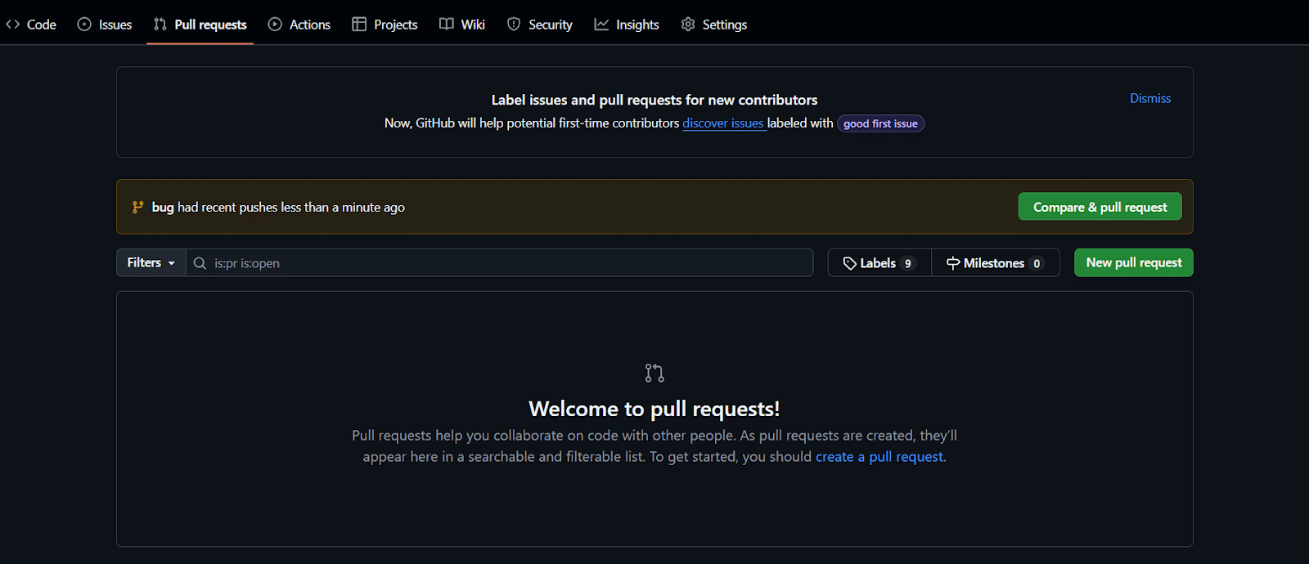Open the Labels list

click(879, 263)
